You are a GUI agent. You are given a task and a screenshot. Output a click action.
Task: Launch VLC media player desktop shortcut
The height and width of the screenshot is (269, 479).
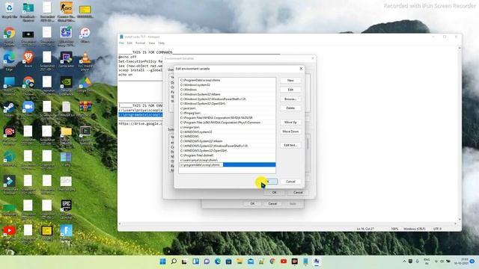coord(85,61)
